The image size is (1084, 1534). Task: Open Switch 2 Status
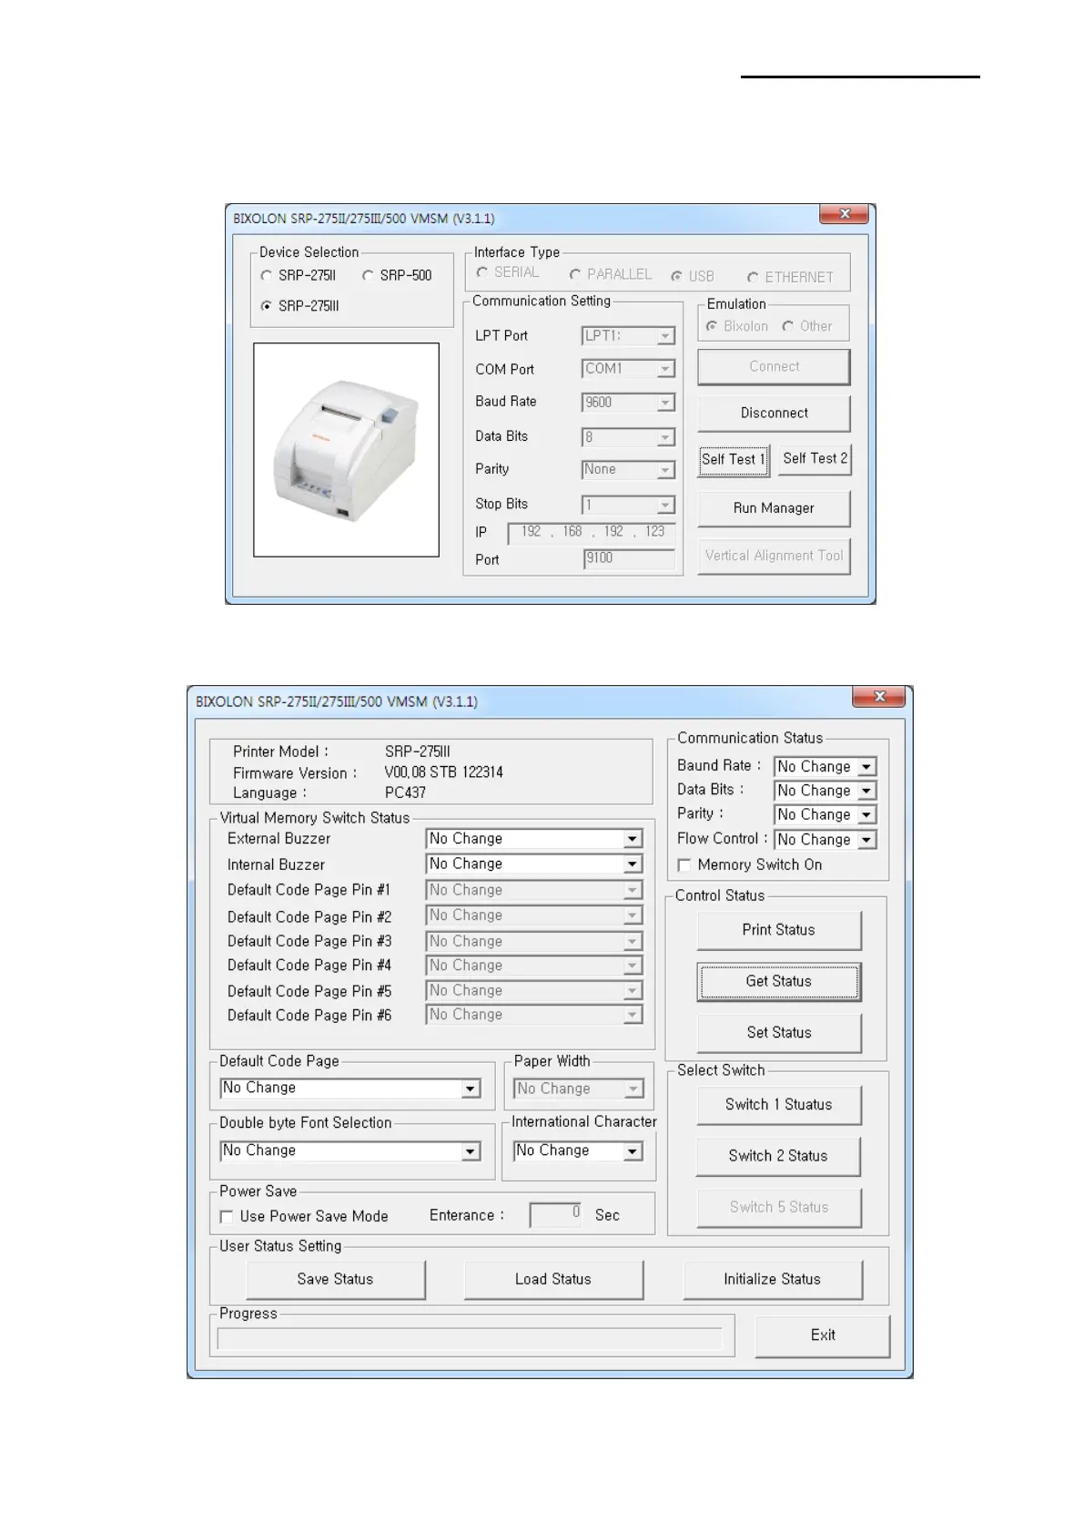click(x=778, y=1156)
